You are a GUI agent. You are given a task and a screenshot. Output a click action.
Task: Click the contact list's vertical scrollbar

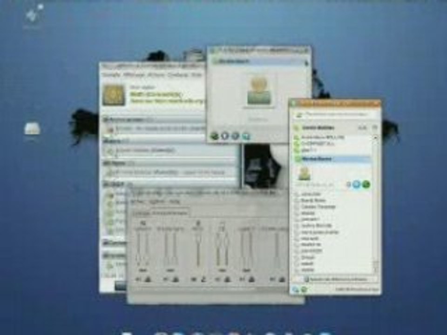(x=376, y=205)
